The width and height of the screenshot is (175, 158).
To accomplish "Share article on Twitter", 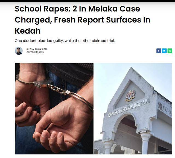I will (x=164, y=51).
